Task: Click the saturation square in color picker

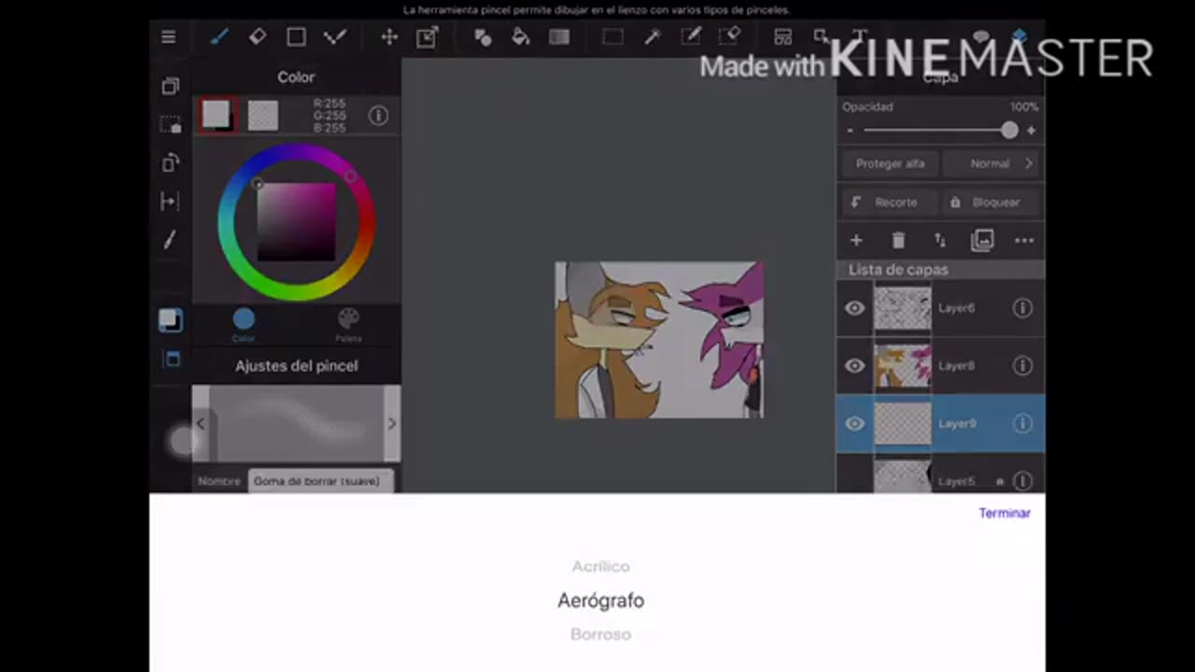Action: (x=296, y=222)
